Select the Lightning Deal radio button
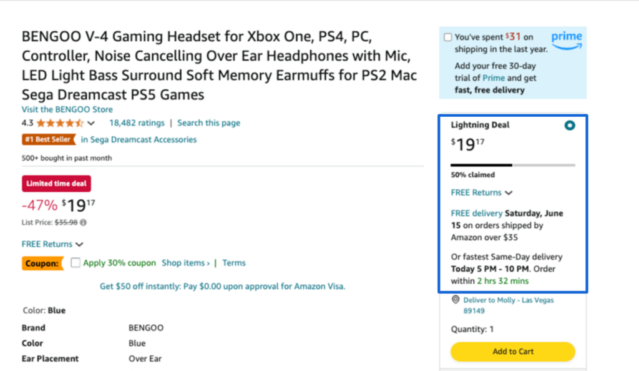This screenshot has height=371, width=639. click(x=570, y=125)
